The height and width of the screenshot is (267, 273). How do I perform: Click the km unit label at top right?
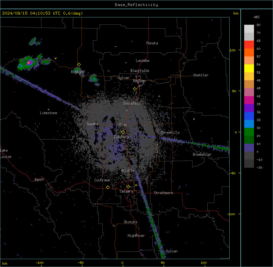[x=236, y=13]
